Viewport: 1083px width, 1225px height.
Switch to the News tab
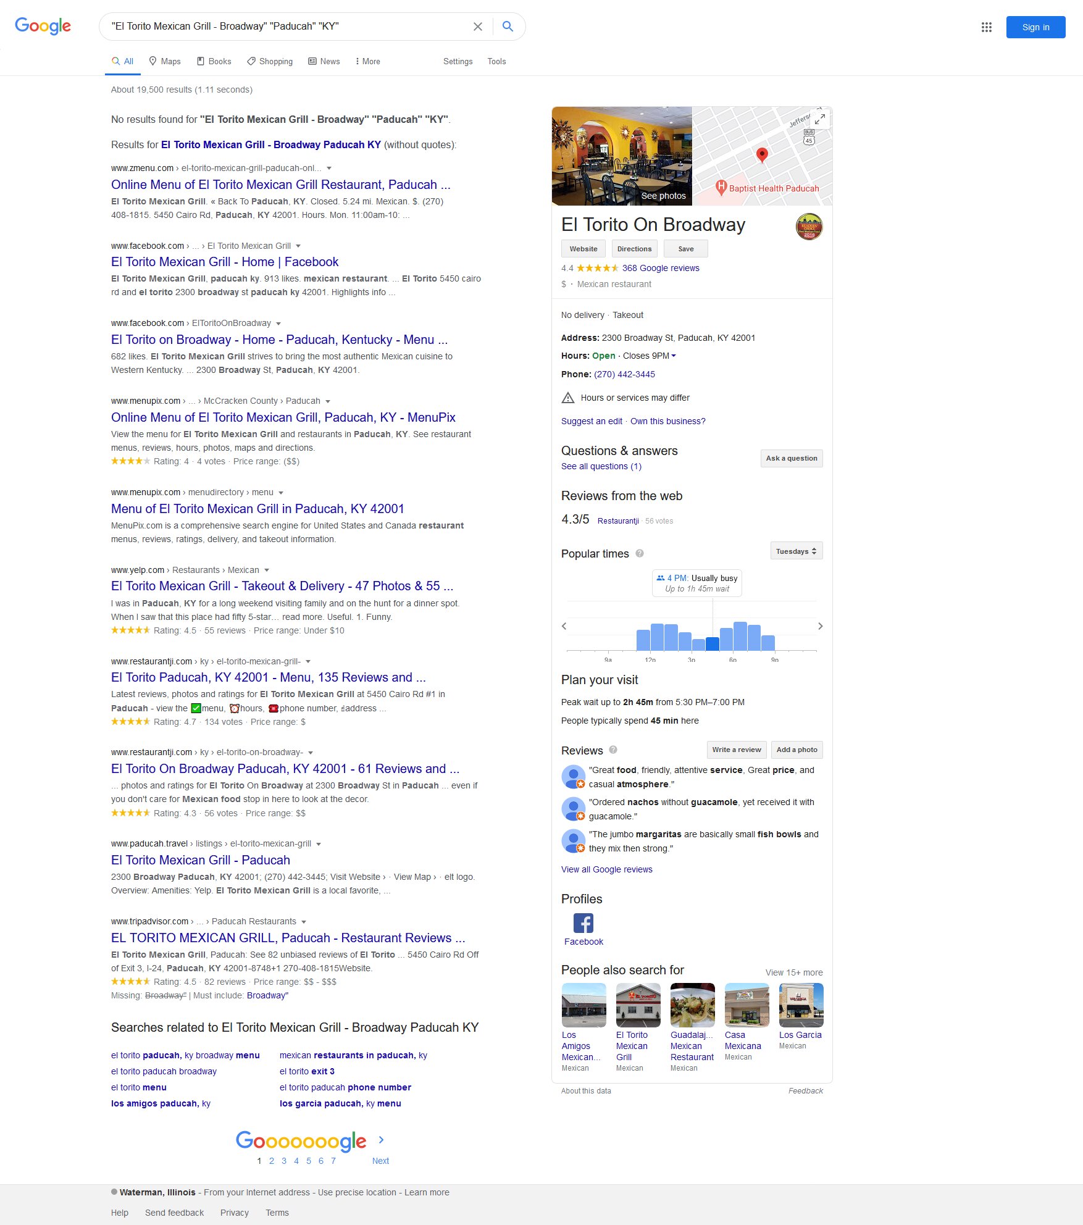324,61
